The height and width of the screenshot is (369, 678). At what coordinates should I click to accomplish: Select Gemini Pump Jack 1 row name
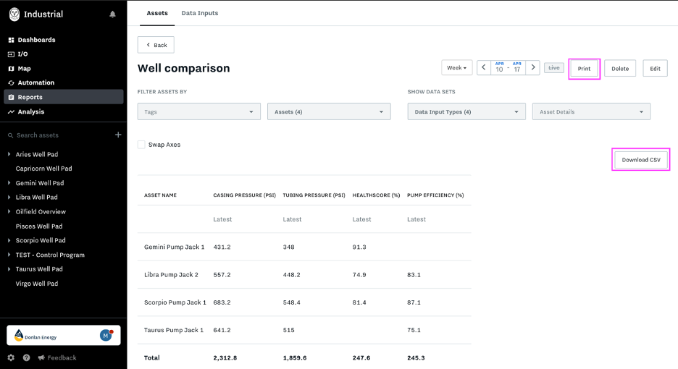coord(175,247)
